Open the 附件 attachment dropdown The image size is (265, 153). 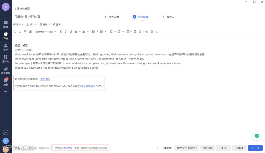pyautogui.click(x=18, y=25)
